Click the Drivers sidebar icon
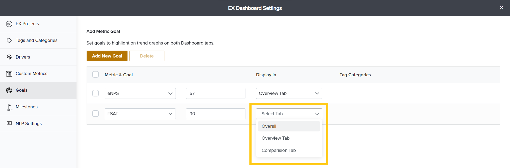510x168 pixels. (x=9, y=57)
